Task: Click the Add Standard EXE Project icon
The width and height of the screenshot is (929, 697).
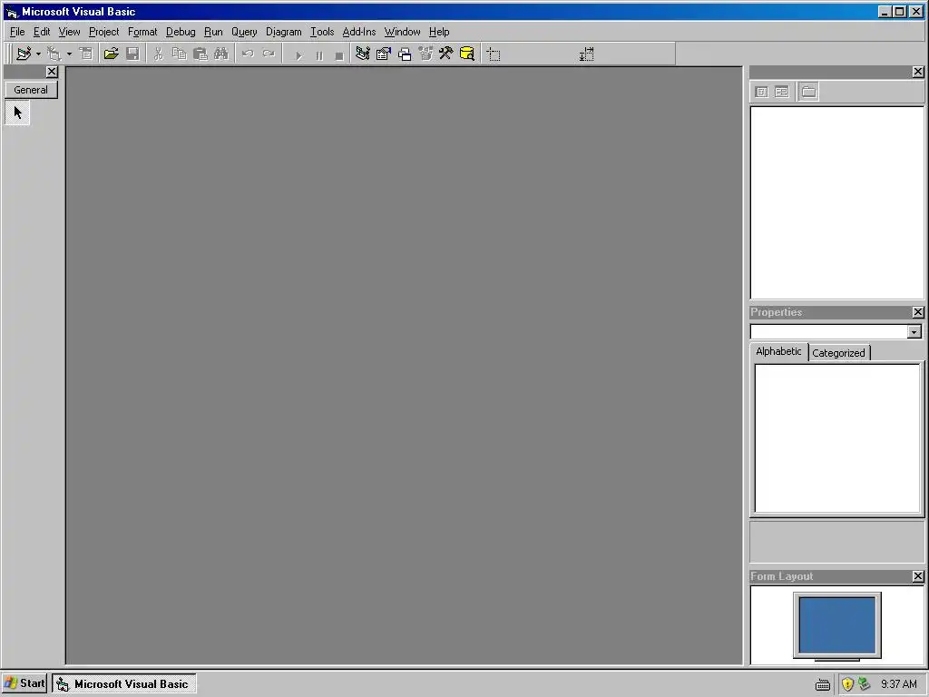Action: 24,54
